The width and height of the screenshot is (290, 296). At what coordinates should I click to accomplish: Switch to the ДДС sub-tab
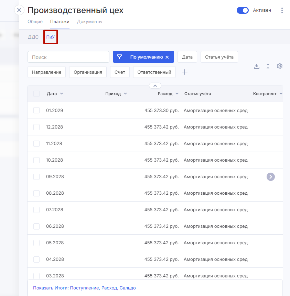point(33,37)
